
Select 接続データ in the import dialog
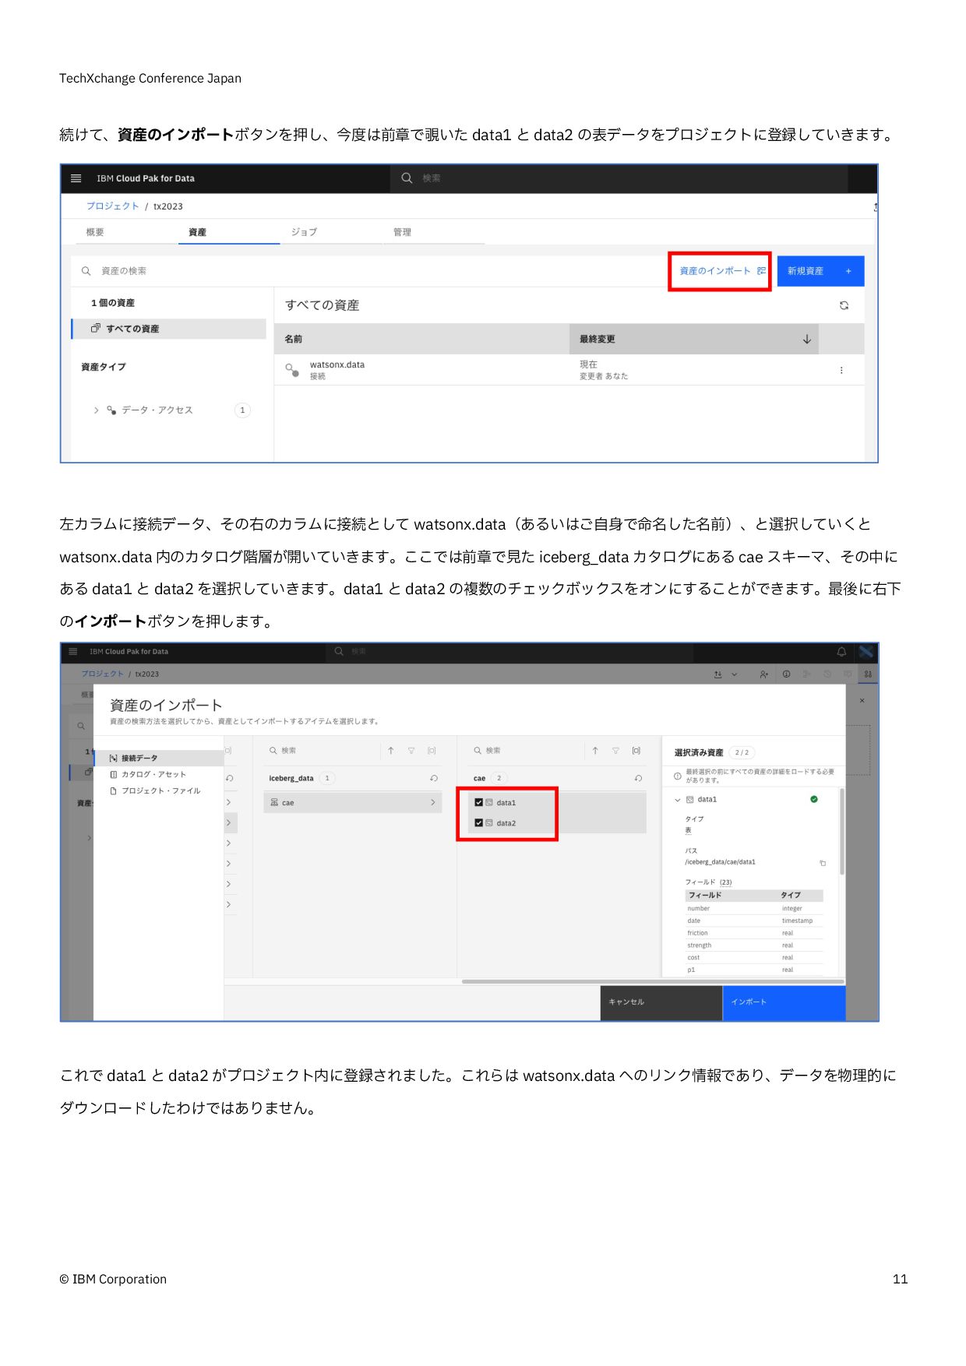pos(159,758)
